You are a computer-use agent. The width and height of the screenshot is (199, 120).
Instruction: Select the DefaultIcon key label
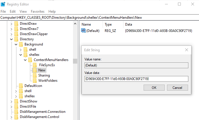(33, 86)
